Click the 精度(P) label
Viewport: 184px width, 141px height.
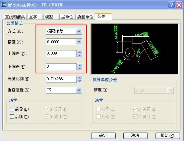[x=15, y=42]
